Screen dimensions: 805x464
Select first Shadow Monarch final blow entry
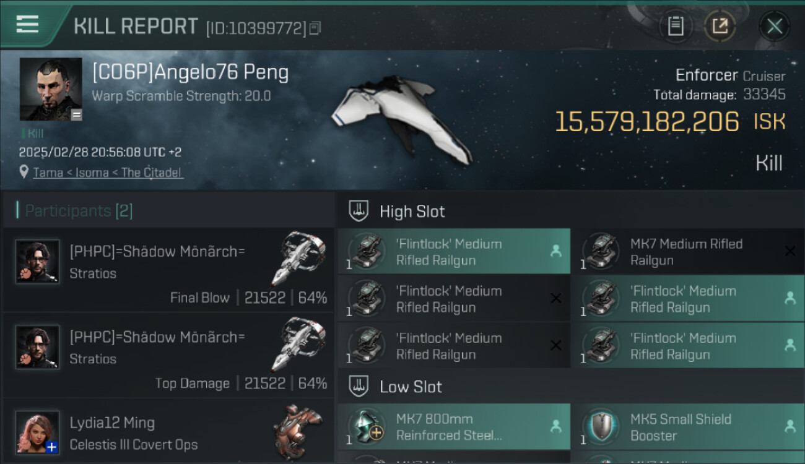click(167, 270)
